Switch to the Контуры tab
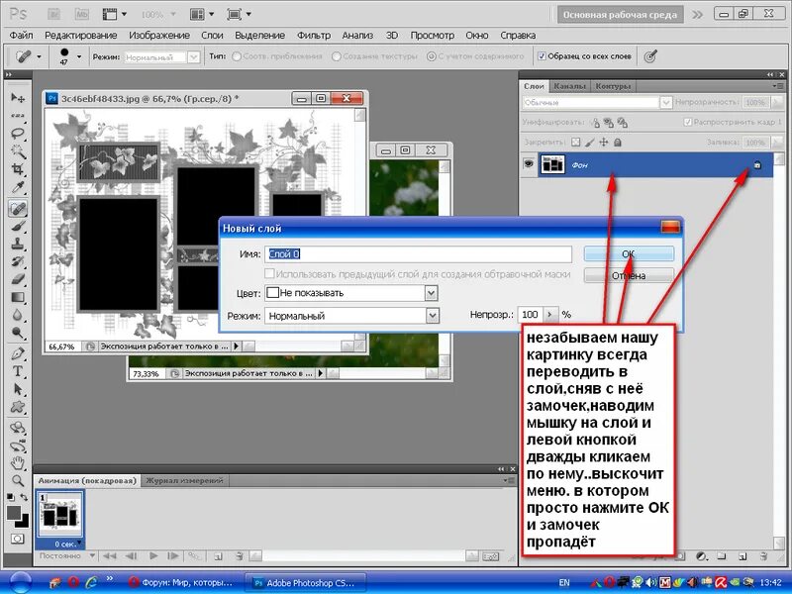The image size is (792, 594). coord(613,86)
